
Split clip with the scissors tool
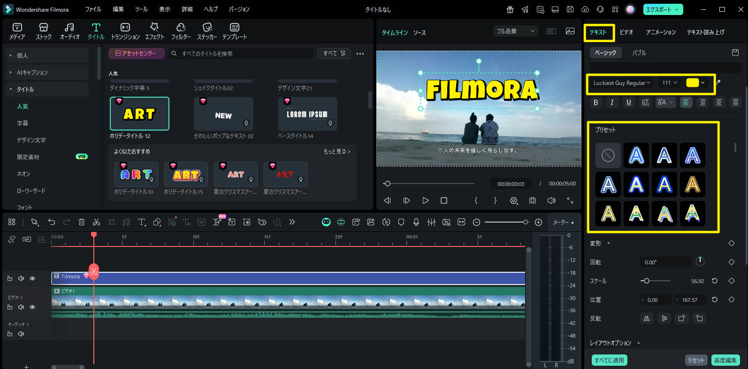97,222
